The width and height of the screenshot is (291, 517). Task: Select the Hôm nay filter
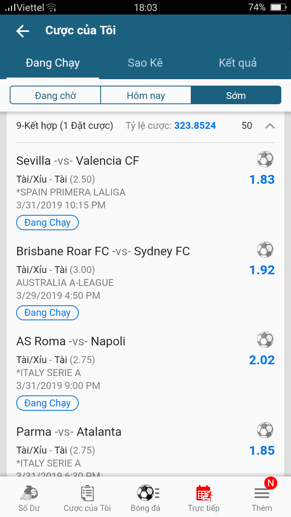(x=145, y=96)
